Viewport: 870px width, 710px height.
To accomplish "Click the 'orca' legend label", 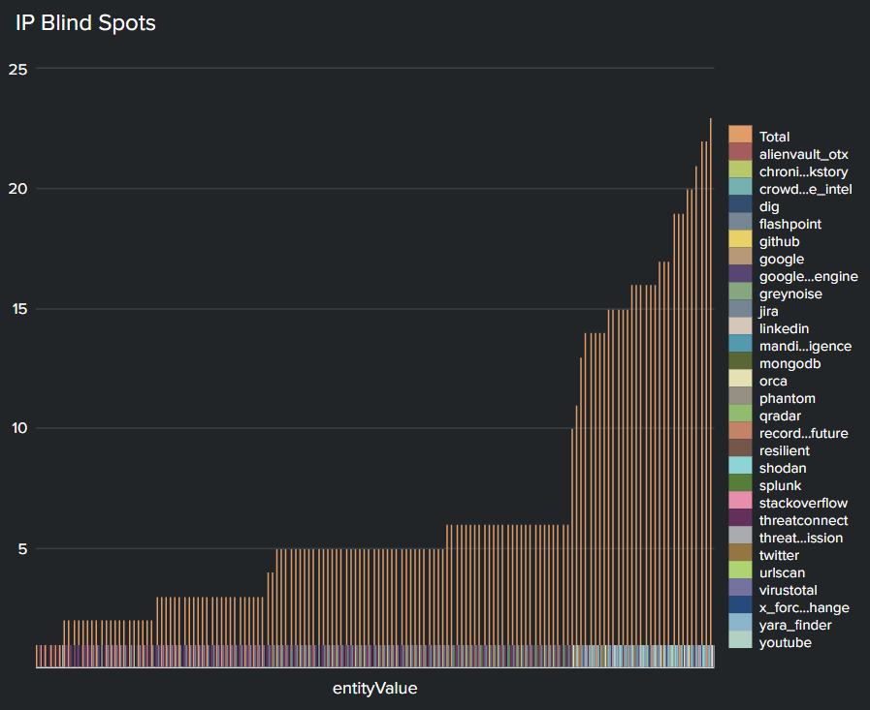I will click(x=773, y=382).
